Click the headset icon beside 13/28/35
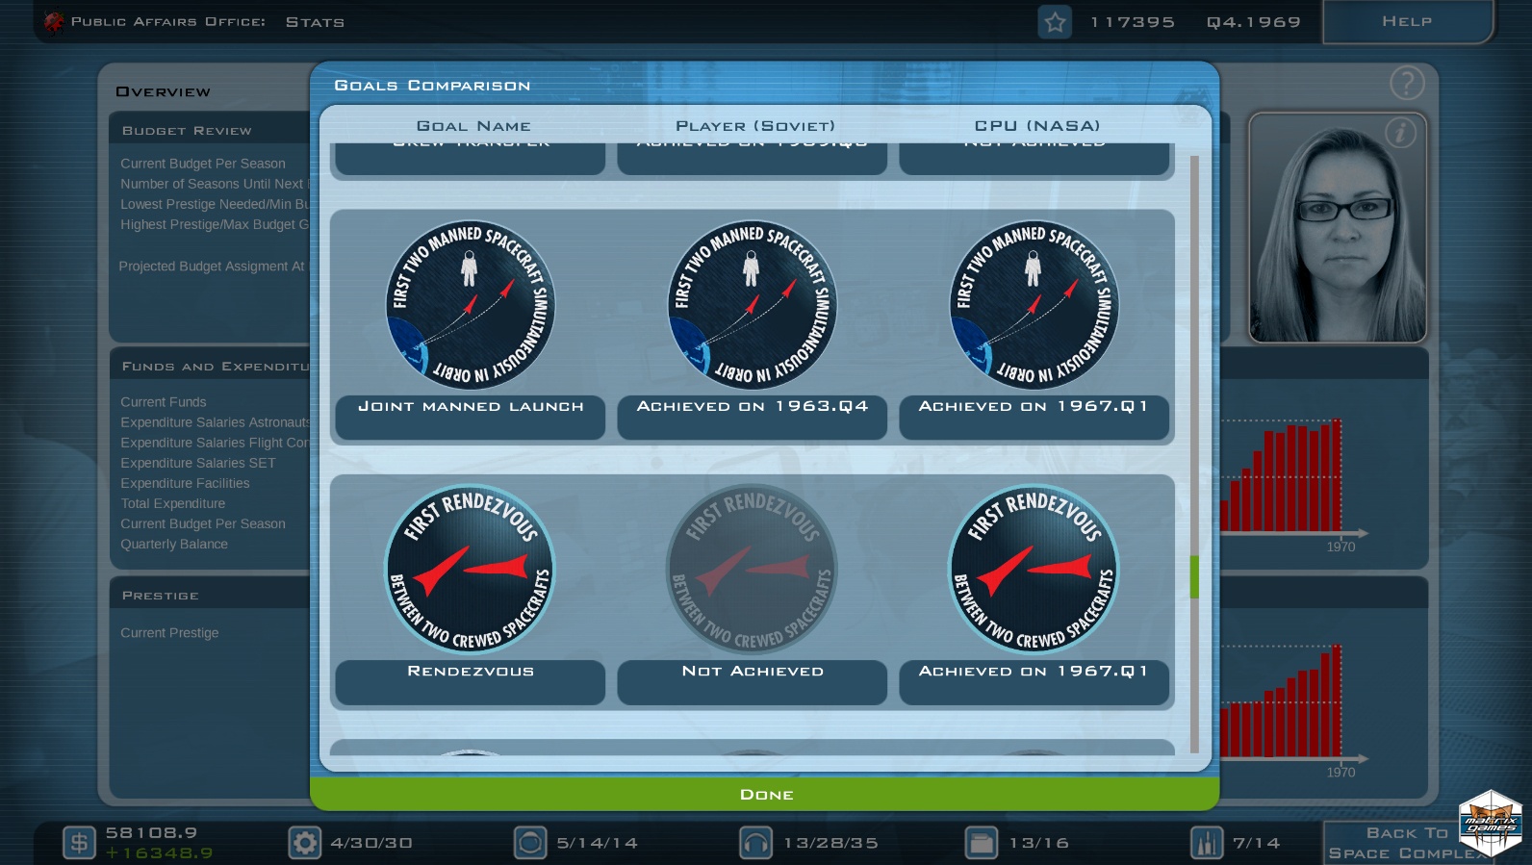Screen dimensions: 1532x865 (x=756, y=843)
